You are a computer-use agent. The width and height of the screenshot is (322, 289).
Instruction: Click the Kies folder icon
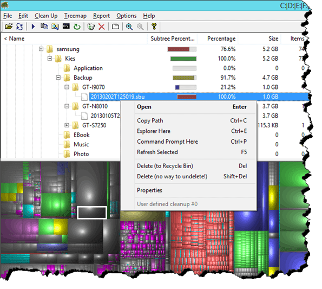(x=58, y=59)
